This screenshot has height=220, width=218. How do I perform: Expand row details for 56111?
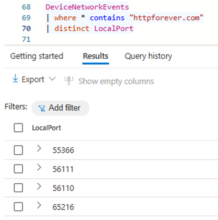[39, 167]
